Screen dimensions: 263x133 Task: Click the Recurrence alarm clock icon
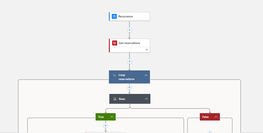pyautogui.click(x=114, y=16)
